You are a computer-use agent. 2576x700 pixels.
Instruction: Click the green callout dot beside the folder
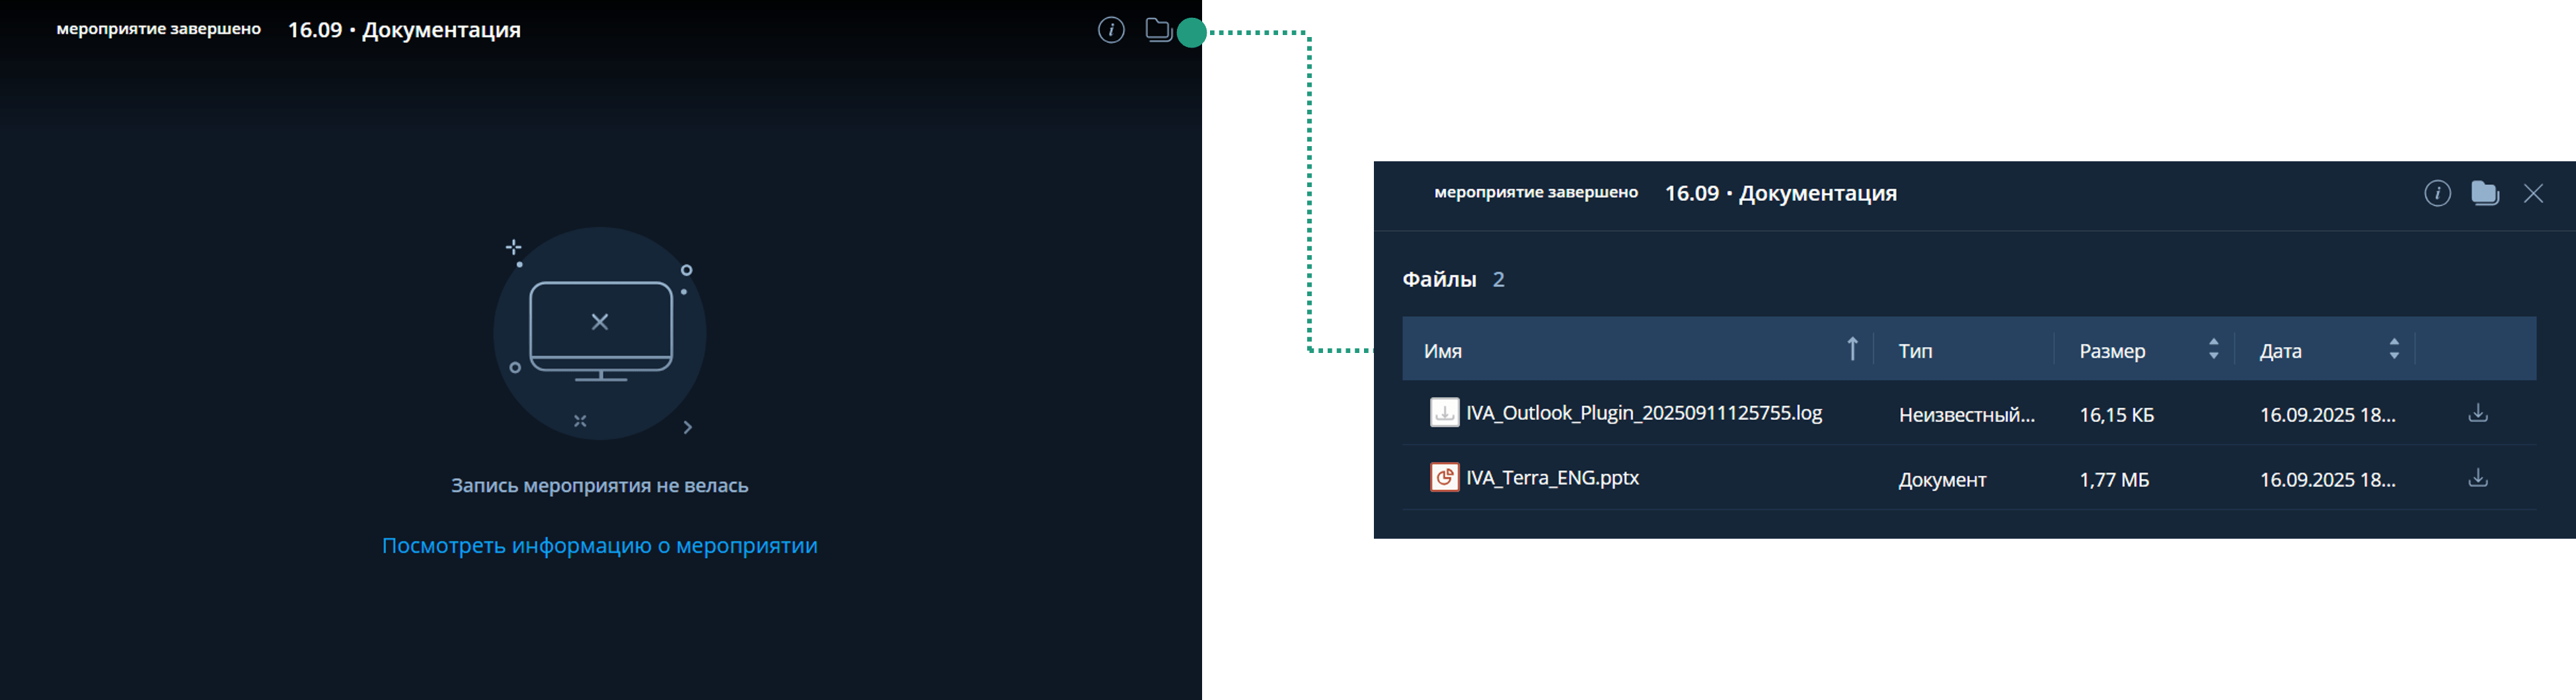point(1192,33)
